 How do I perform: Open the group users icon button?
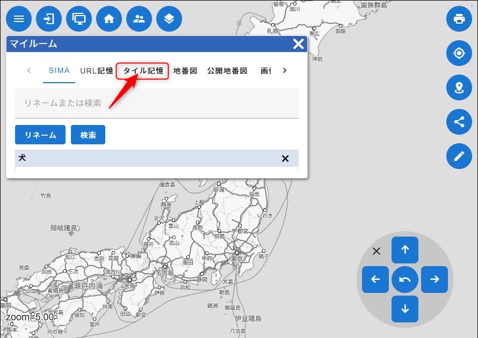click(x=139, y=19)
